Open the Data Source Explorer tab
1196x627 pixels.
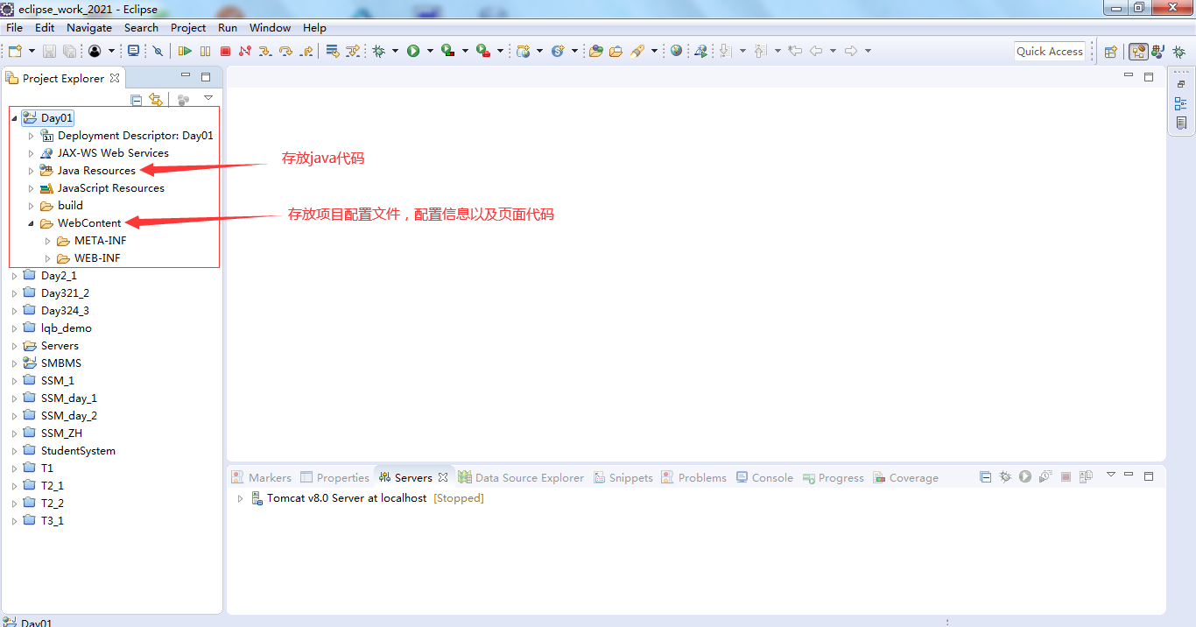click(521, 477)
